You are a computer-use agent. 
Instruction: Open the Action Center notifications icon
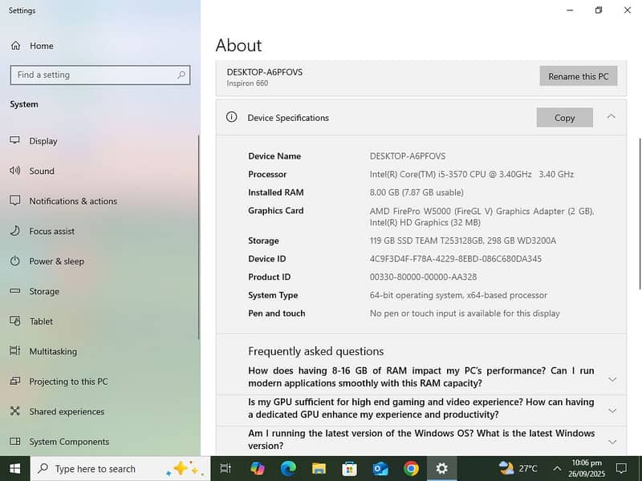pos(621,468)
